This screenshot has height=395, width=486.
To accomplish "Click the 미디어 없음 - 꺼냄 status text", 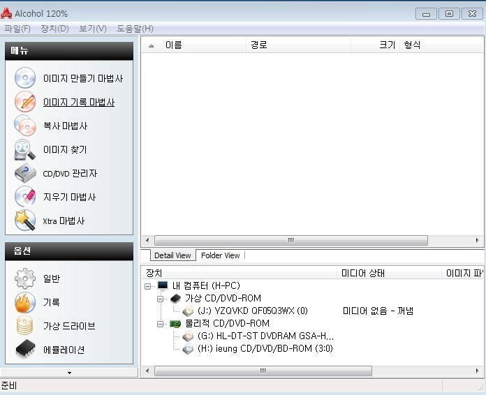I will point(378,311).
